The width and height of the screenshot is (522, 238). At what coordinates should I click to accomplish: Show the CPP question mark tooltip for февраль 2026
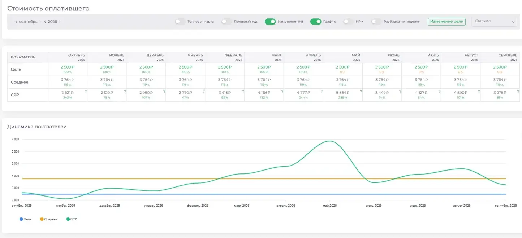(243, 91)
